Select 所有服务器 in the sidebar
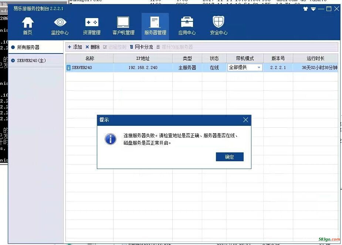This screenshot has height=245, width=342. [x=36, y=47]
